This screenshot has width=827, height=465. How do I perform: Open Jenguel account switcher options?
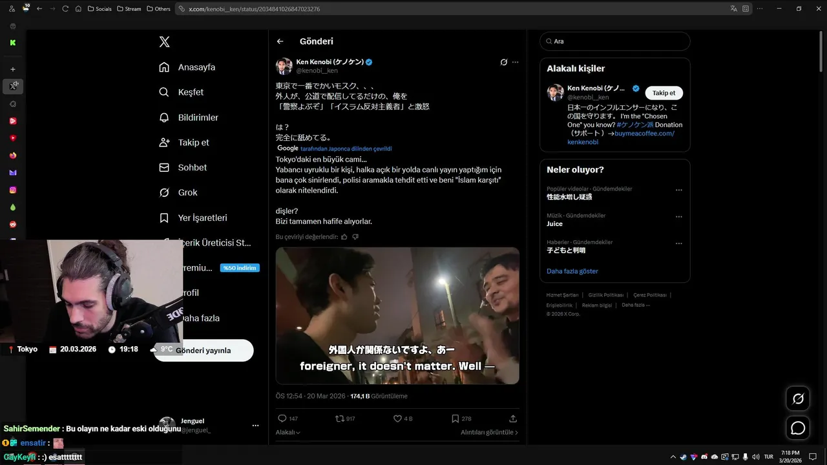(255, 426)
